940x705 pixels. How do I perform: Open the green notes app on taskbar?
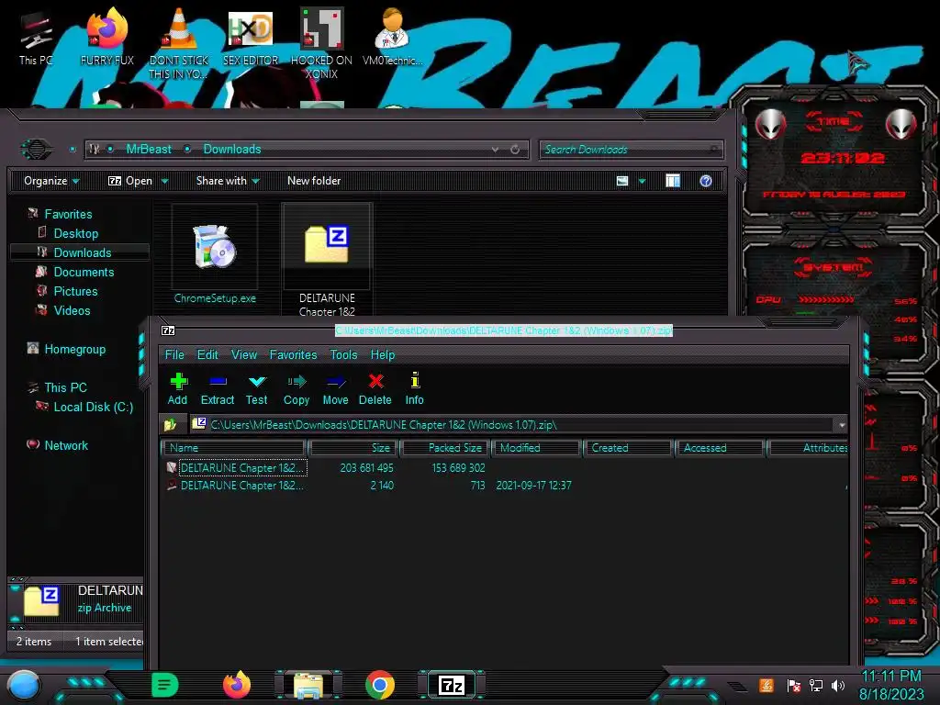click(164, 685)
